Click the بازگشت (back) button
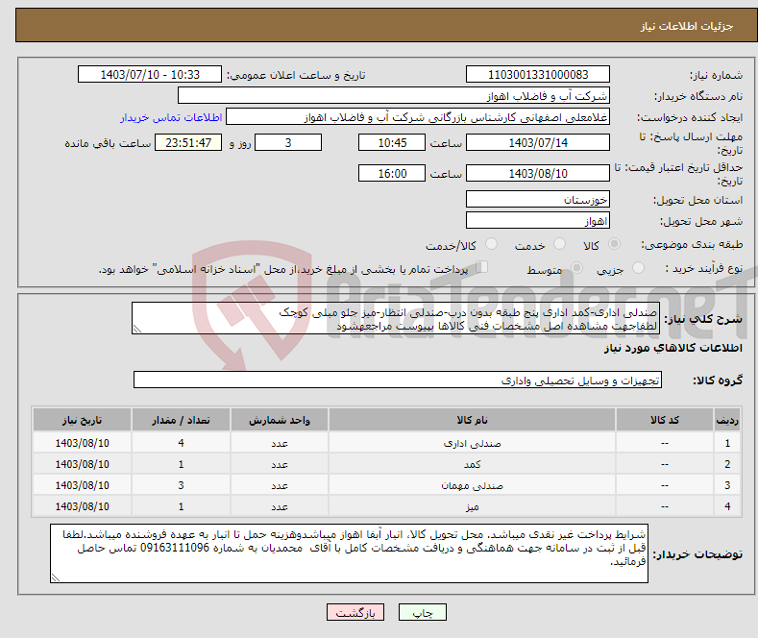 [x=355, y=612]
